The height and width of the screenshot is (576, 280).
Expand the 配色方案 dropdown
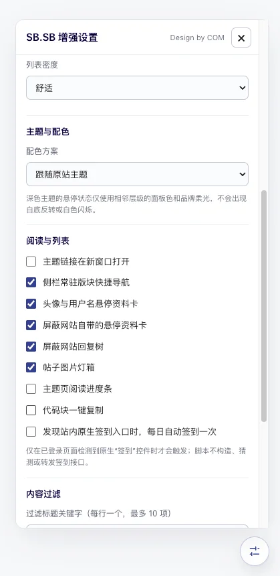138,174
